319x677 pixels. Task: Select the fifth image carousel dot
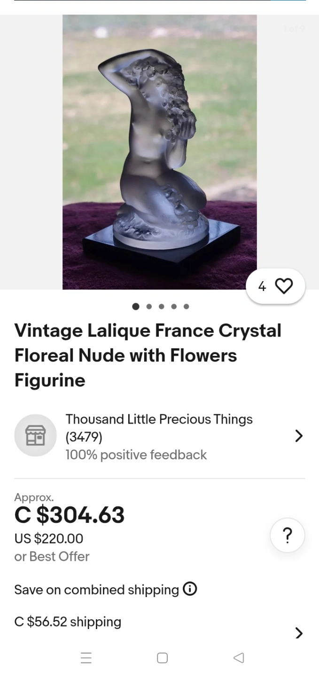pos(187,307)
